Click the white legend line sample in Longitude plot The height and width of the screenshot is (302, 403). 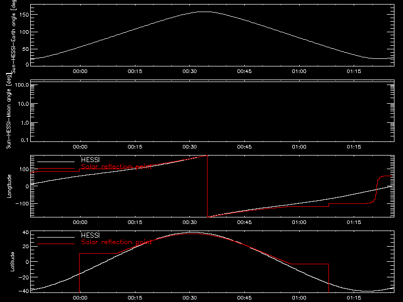56,162
